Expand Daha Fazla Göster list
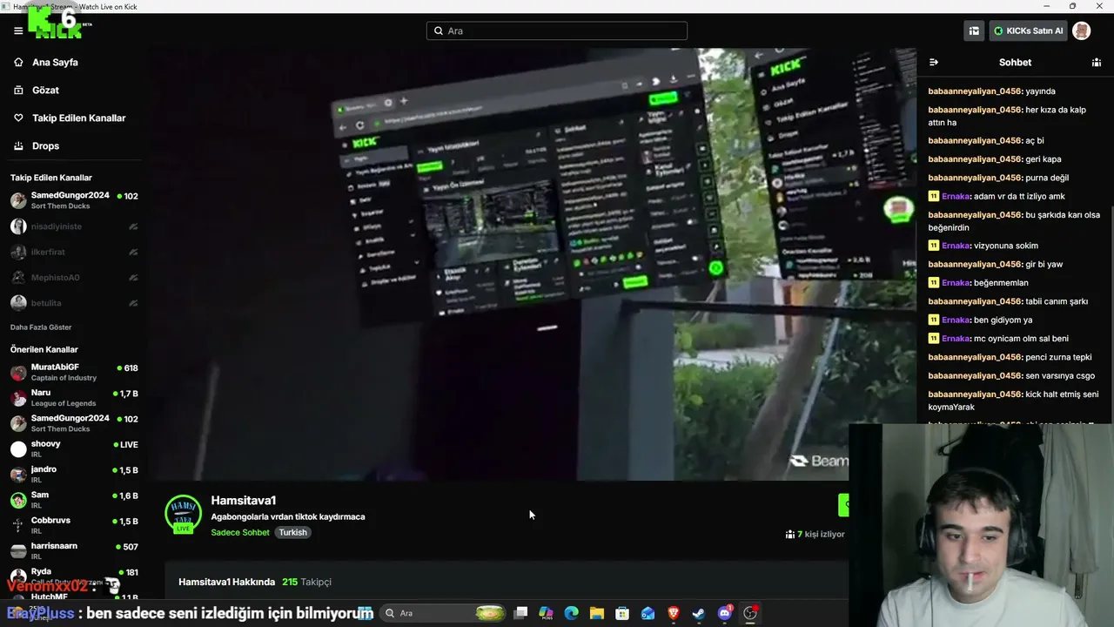The height and width of the screenshot is (627, 1114). (x=41, y=327)
